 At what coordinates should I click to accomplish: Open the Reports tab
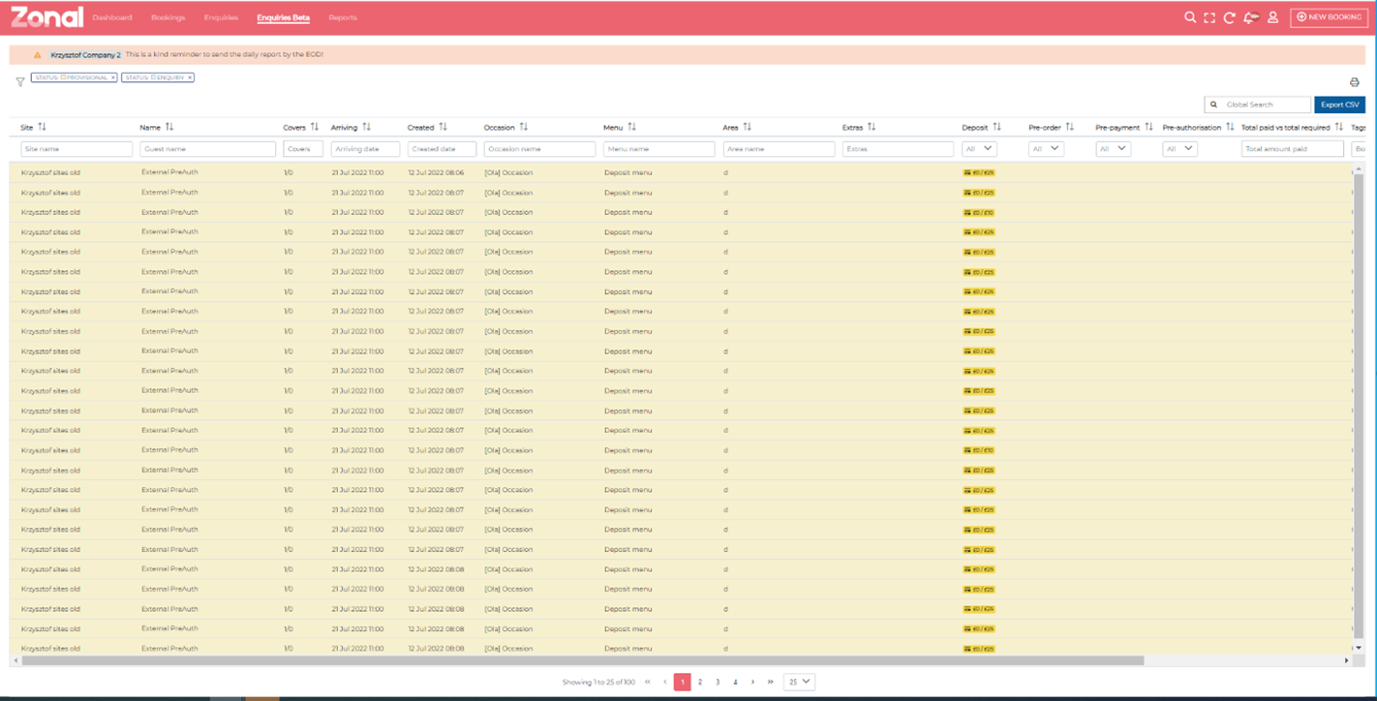click(x=343, y=17)
